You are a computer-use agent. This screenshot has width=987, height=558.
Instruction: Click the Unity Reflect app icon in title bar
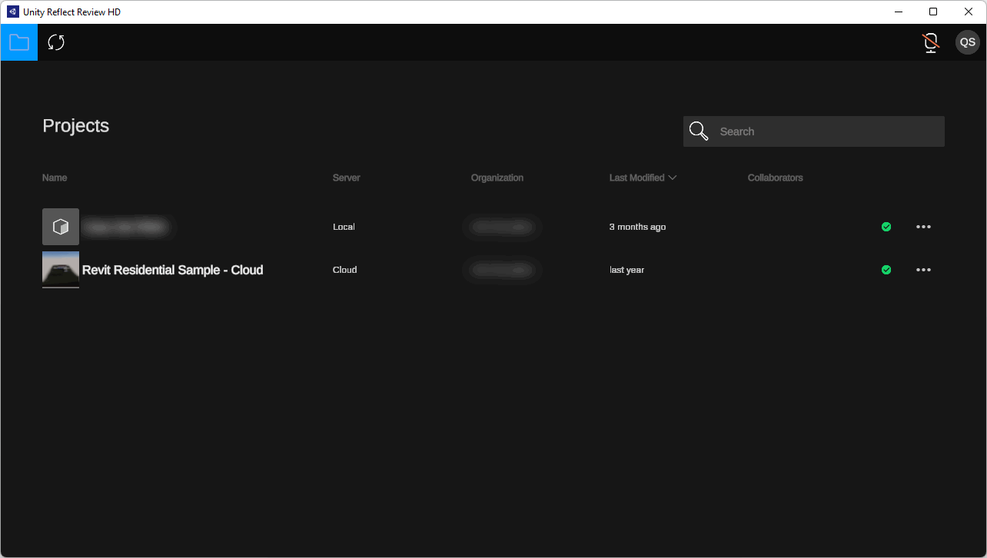(13, 12)
